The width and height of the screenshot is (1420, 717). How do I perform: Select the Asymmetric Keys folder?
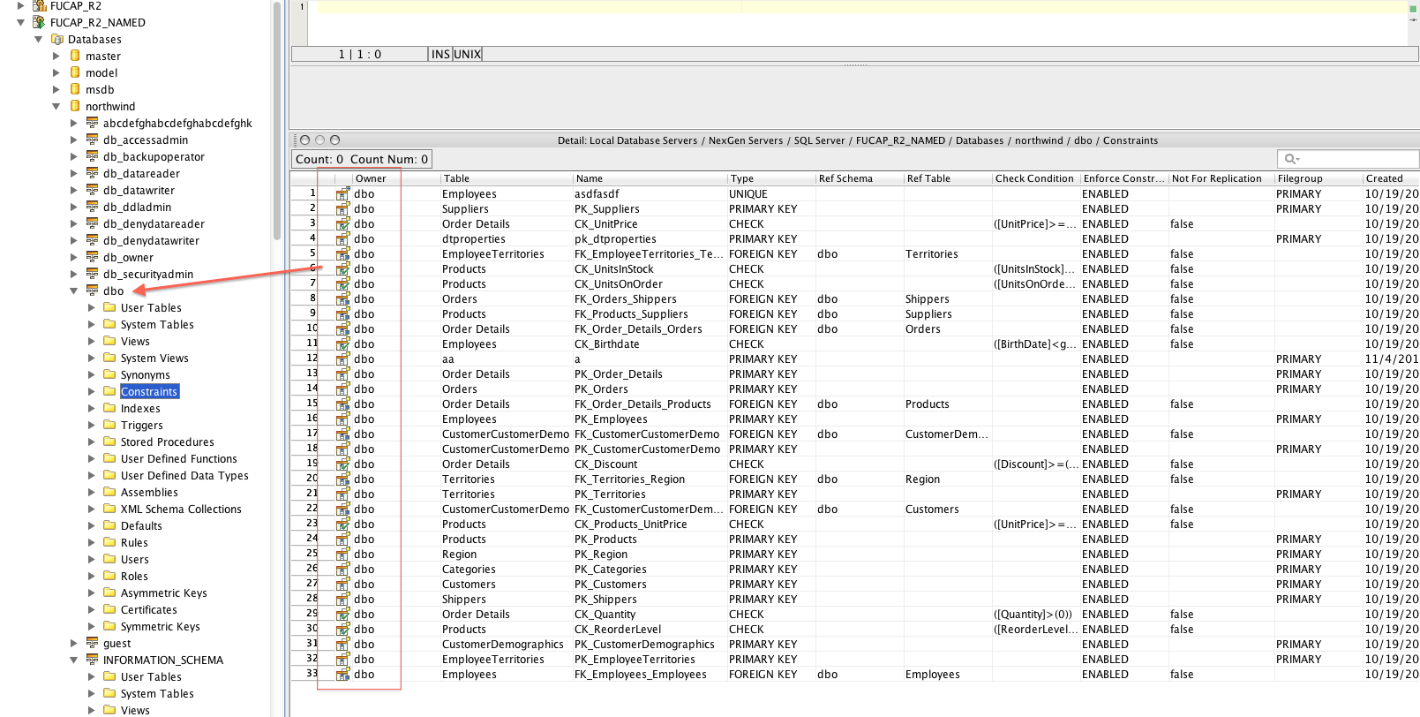164,592
